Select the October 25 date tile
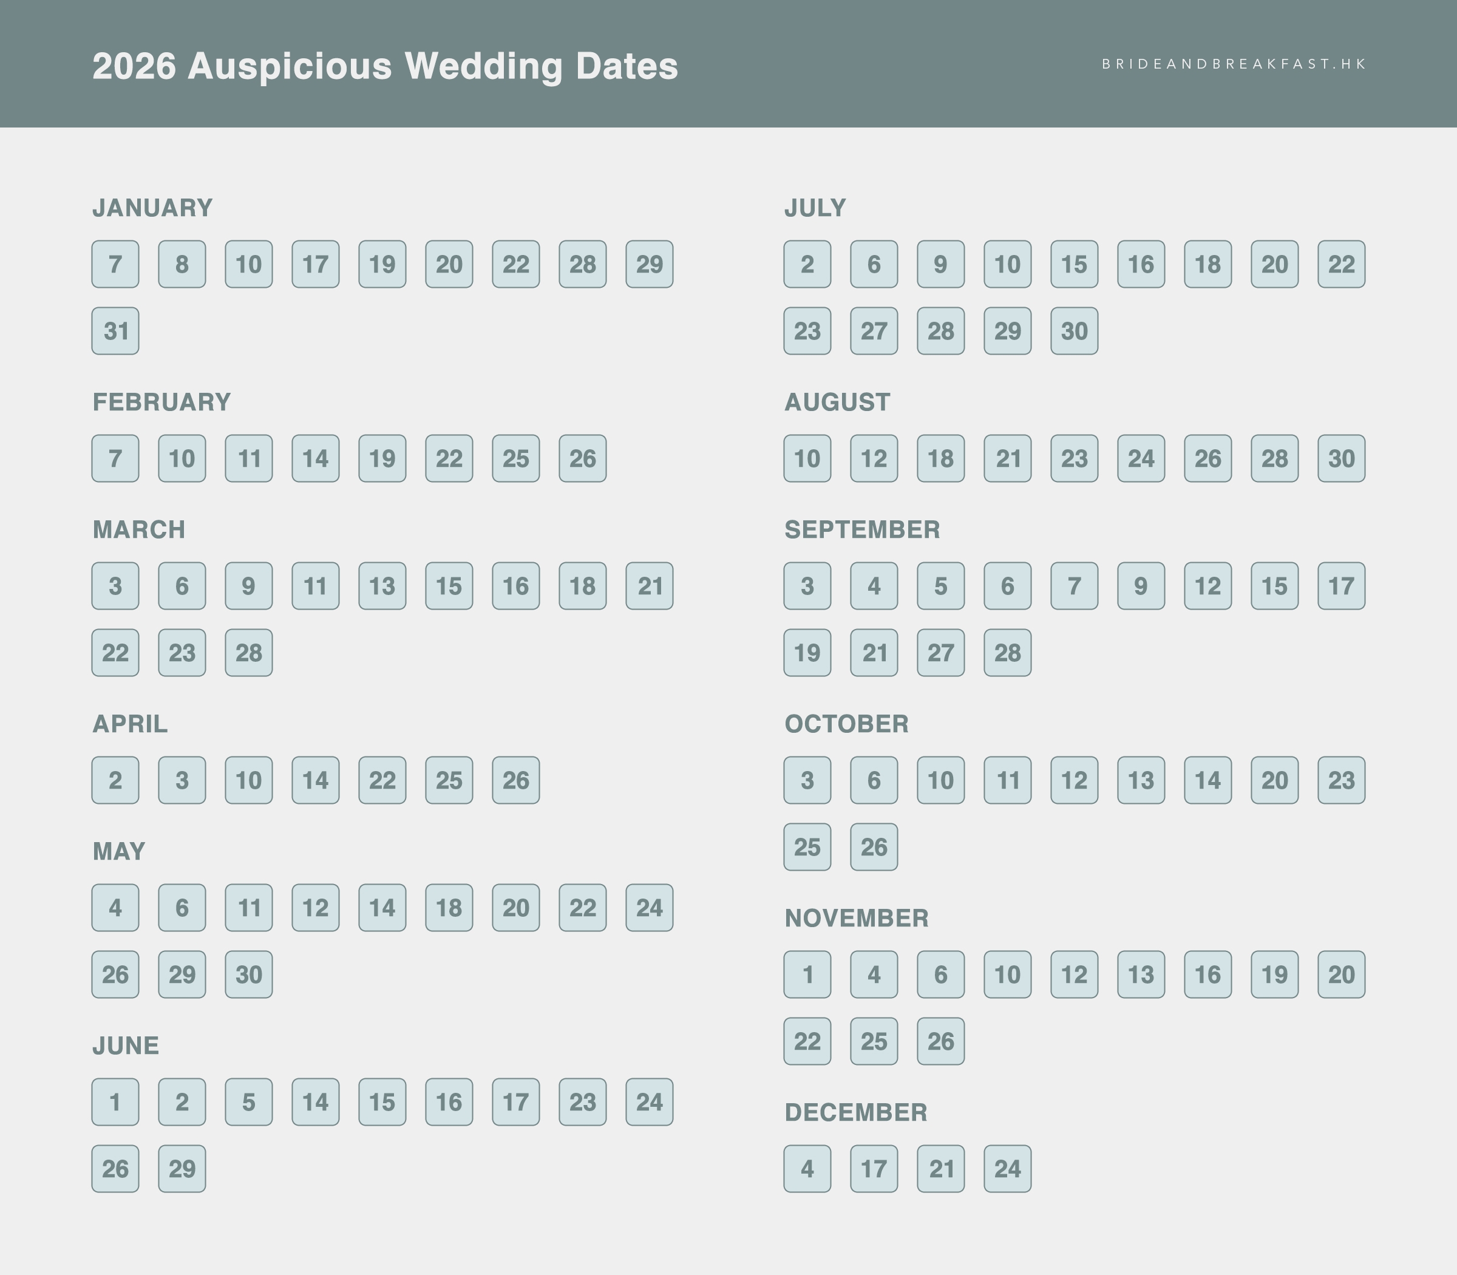Image resolution: width=1457 pixels, height=1275 pixels. (x=807, y=848)
